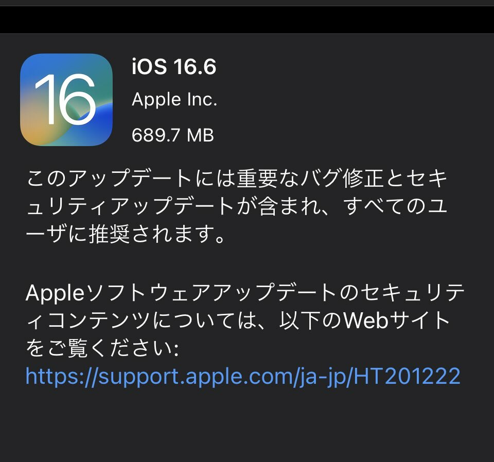Click the white 16 numeral in icon

tap(65, 99)
